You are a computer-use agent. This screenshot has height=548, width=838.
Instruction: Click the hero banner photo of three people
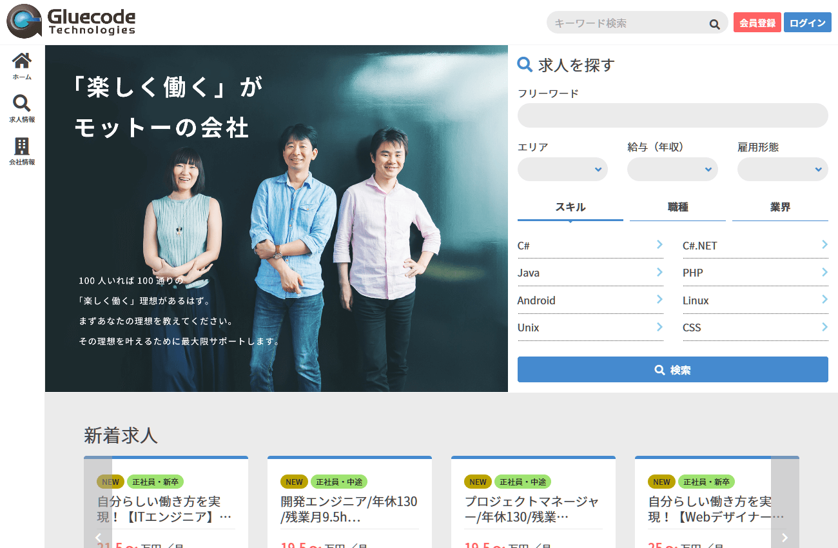click(277, 219)
